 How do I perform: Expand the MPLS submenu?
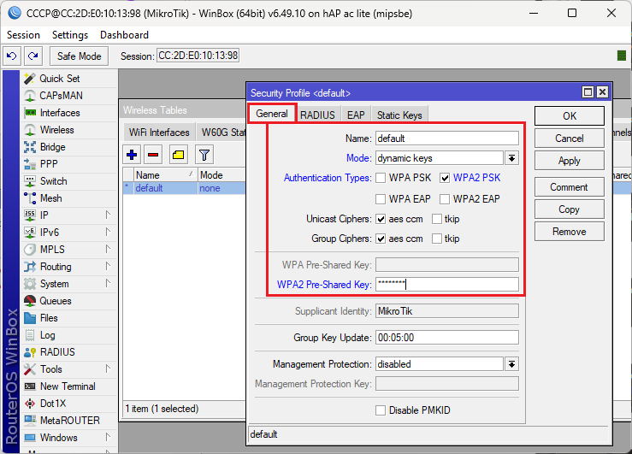[108, 249]
